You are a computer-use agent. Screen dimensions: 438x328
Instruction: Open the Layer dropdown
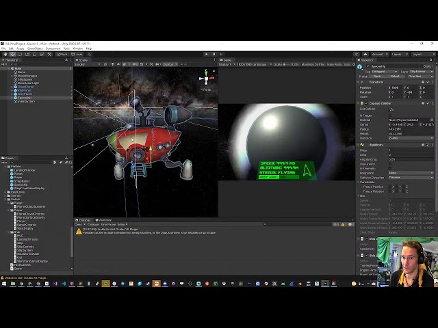pyautogui.click(x=422, y=72)
